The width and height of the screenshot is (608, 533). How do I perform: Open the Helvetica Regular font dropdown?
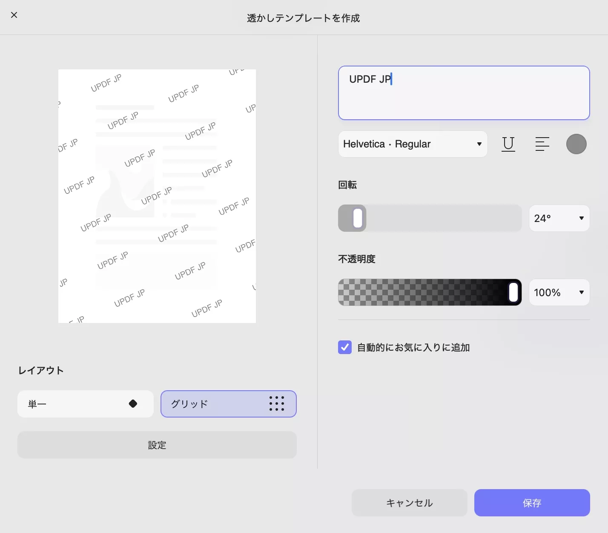point(413,144)
